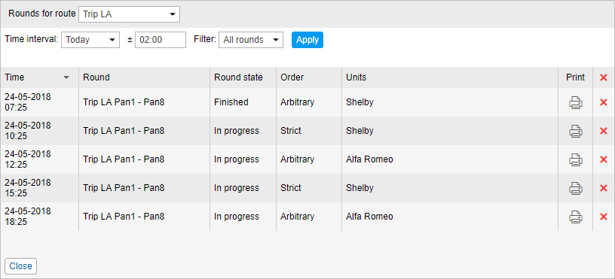Delete the 07:25 finished round
615x279 pixels.
coord(604,102)
